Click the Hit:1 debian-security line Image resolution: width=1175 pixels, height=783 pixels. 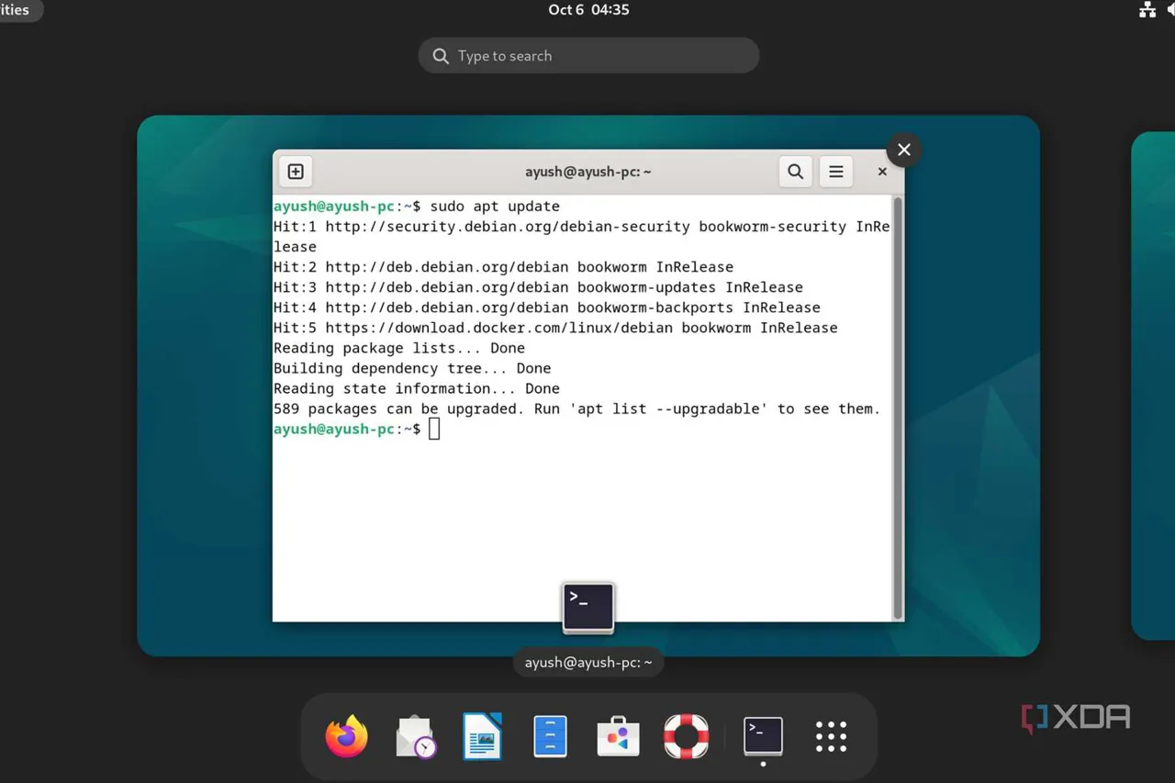pos(582,237)
